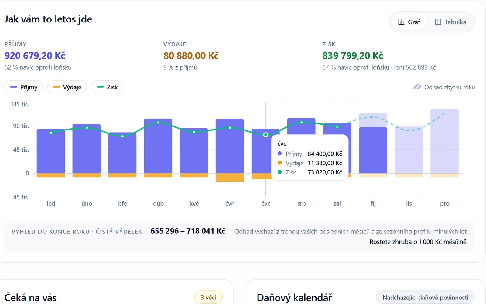Viewport: 486px width, 304px height.
Task: Select the kvě income bar
Action: [194, 151]
